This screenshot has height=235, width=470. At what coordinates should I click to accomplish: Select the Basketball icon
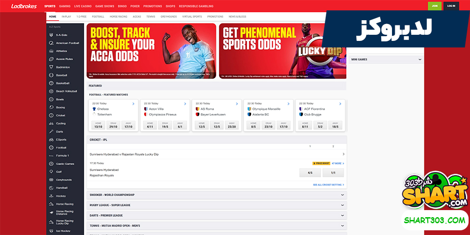point(51,83)
